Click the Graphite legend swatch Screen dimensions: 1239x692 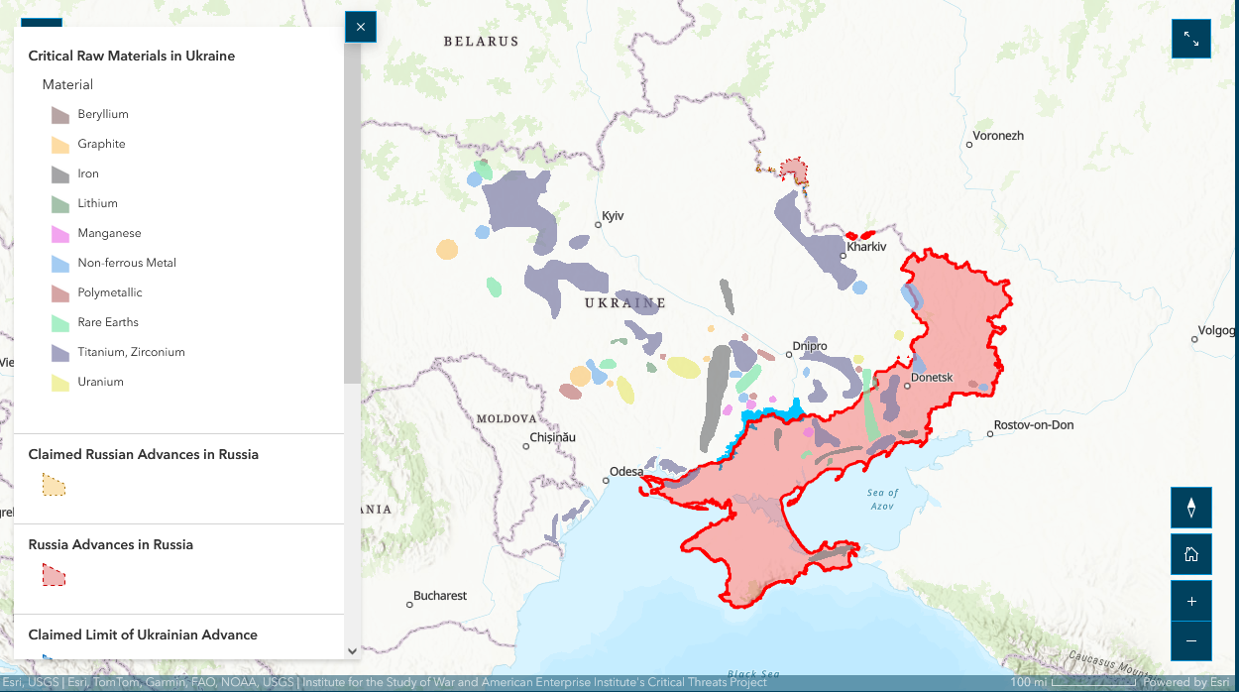click(59, 145)
